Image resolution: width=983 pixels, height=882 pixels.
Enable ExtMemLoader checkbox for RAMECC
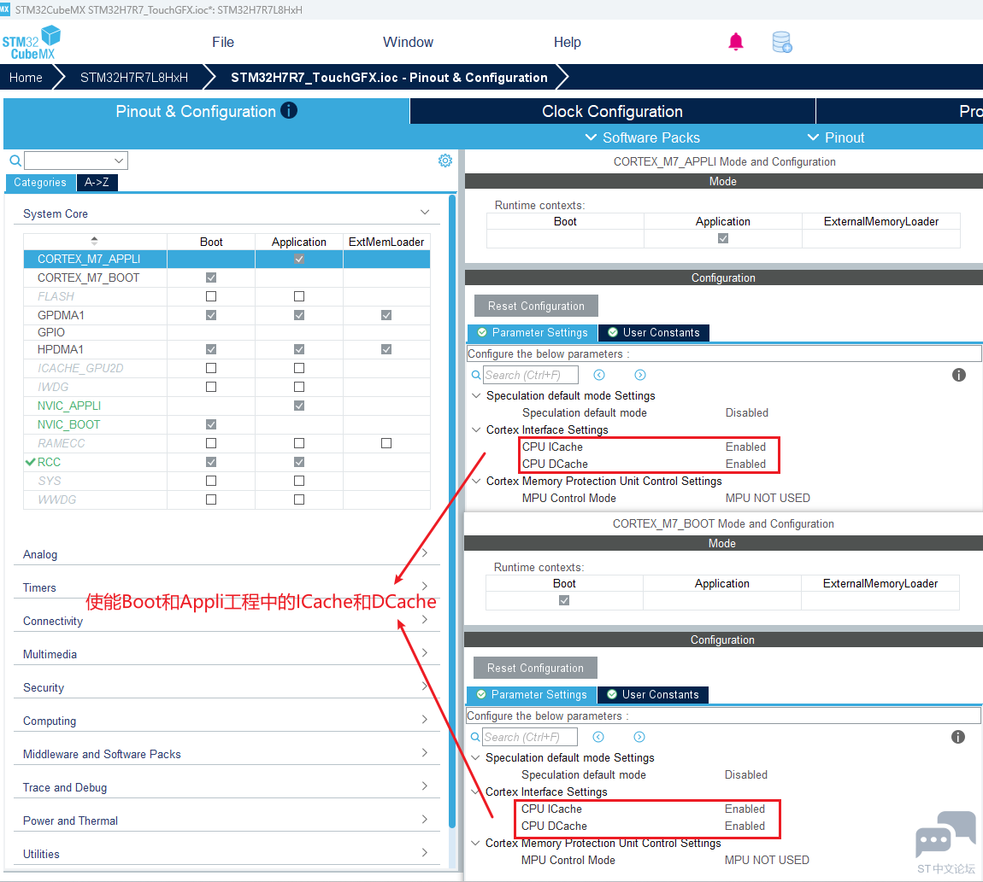point(386,443)
